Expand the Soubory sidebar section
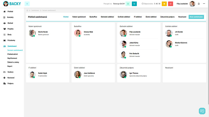The height and width of the screenshot is (117, 209). coord(10,72)
